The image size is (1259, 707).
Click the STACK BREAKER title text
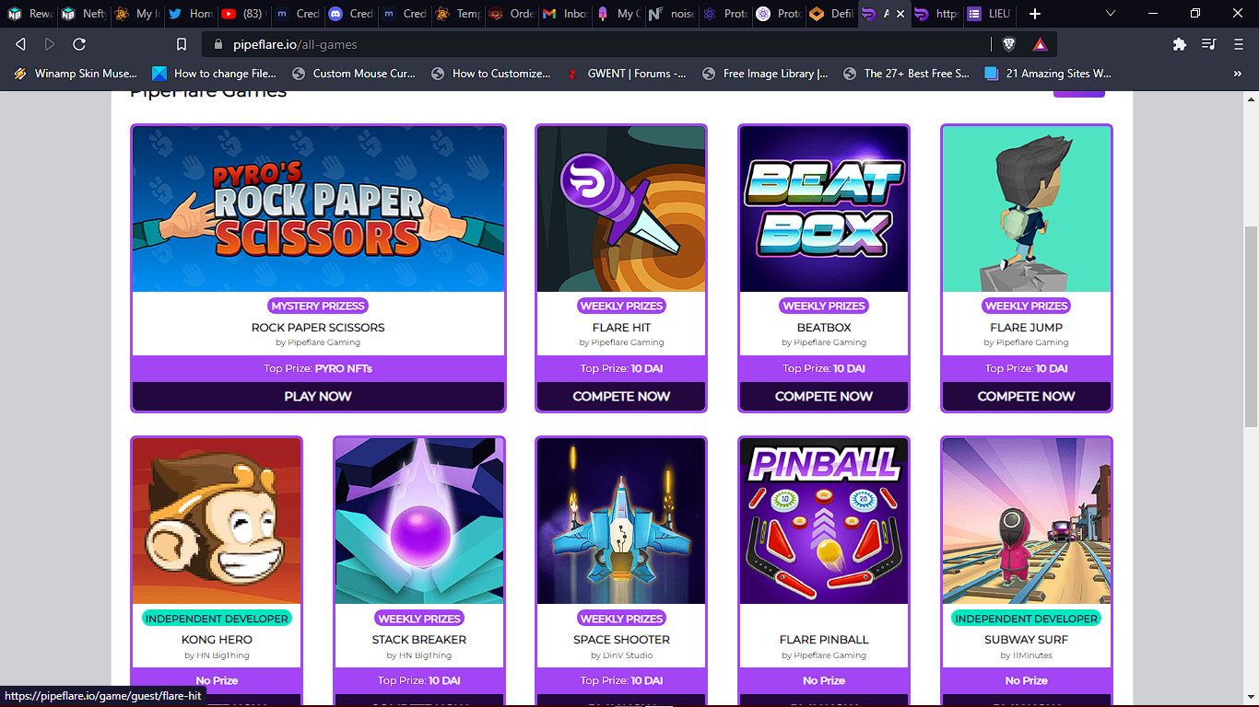(419, 640)
